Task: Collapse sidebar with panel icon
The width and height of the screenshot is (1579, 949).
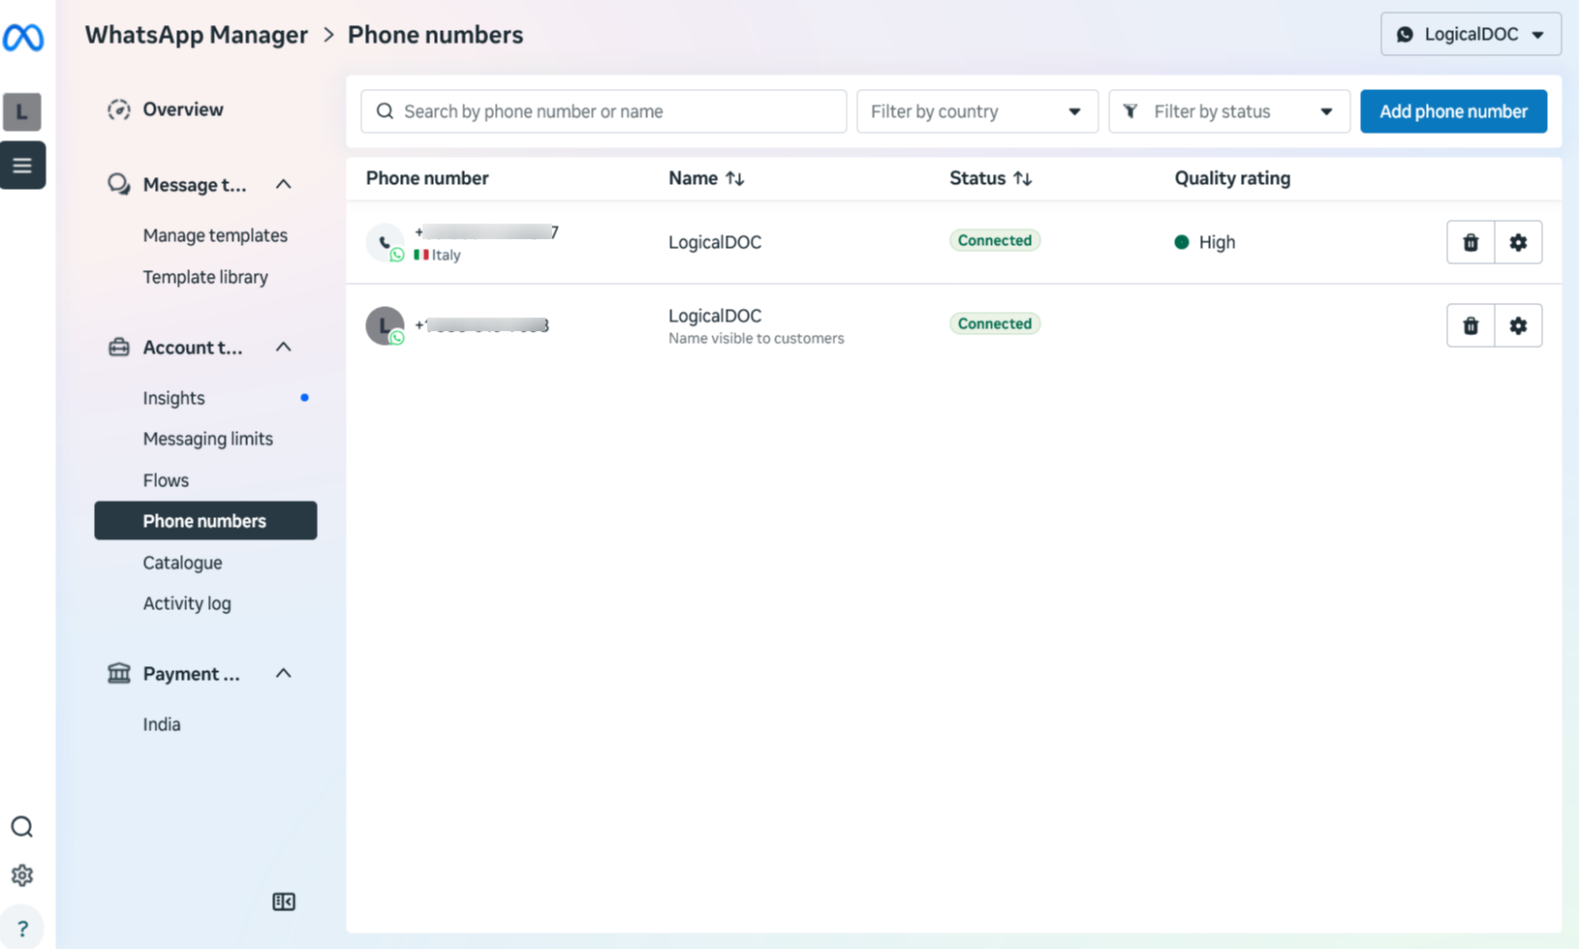Action: (x=284, y=902)
